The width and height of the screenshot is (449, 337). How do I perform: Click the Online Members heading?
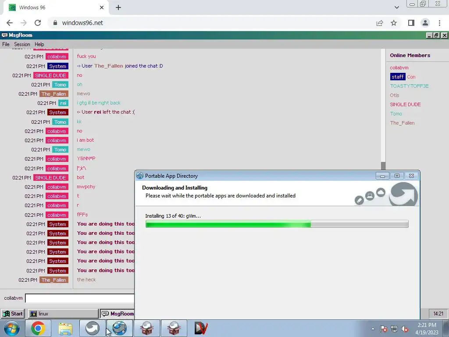coord(410,55)
